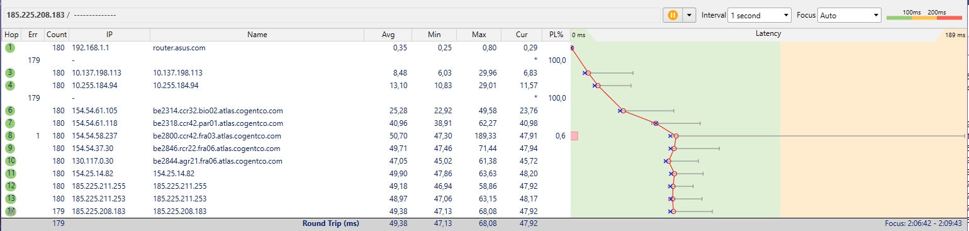The height and width of the screenshot is (231, 969).
Task: Click the 0,6 packet loss value
Action: (x=560, y=136)
